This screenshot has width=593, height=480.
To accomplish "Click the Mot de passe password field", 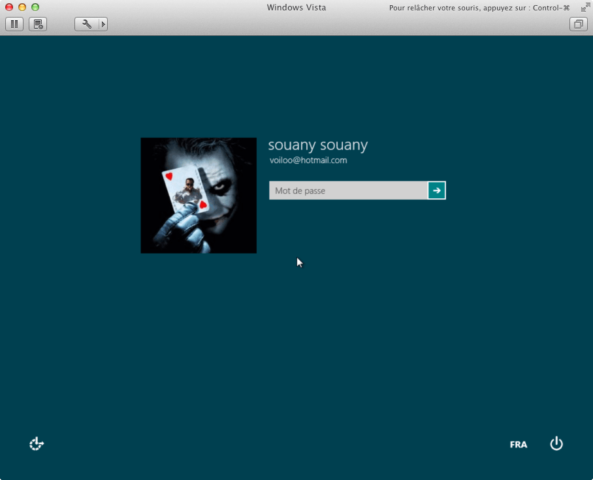I will point(348,190).
